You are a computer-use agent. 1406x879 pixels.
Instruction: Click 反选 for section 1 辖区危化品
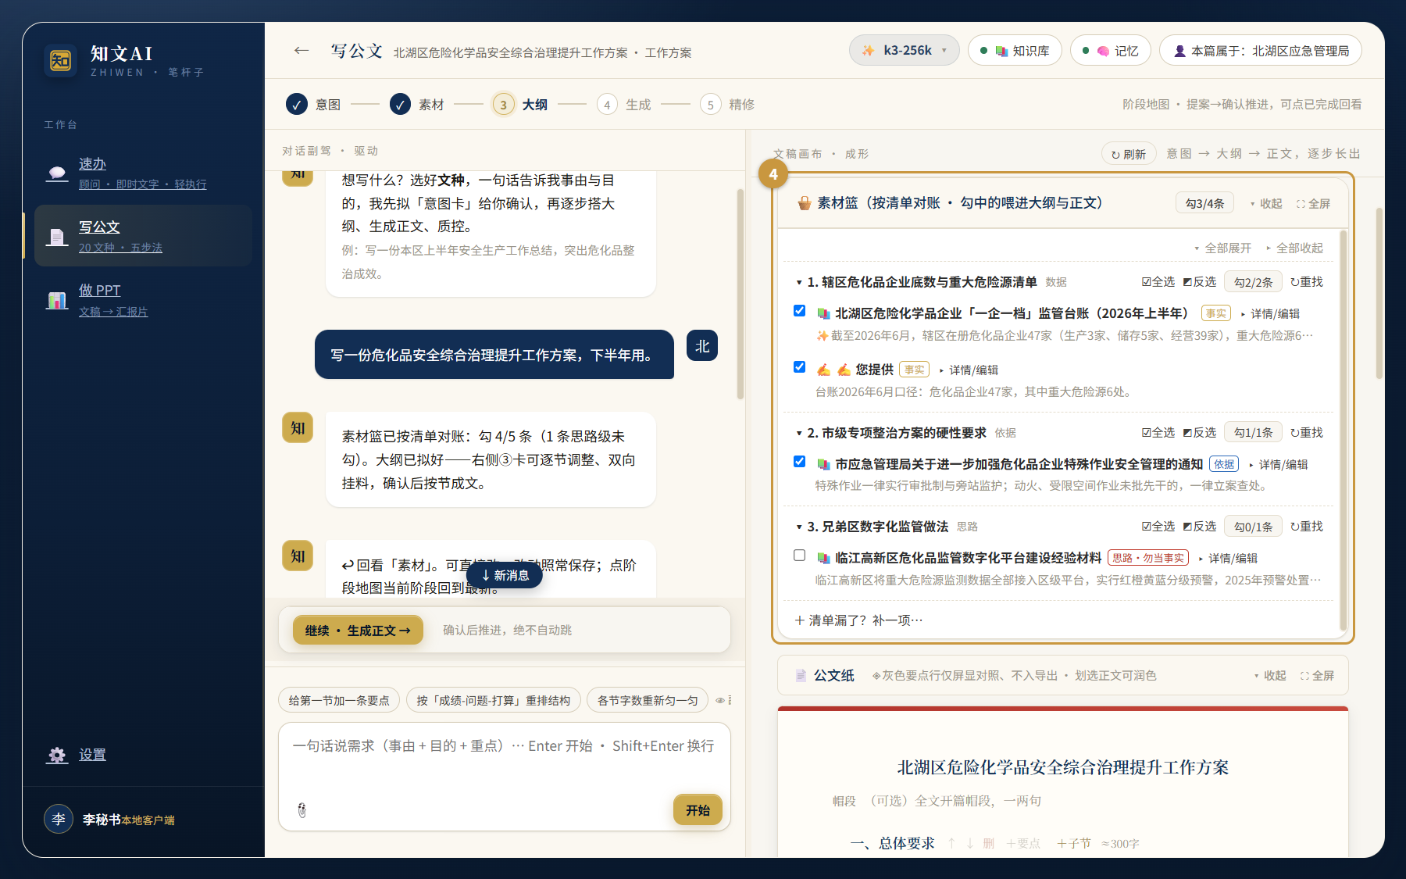tap(1200, 281)
